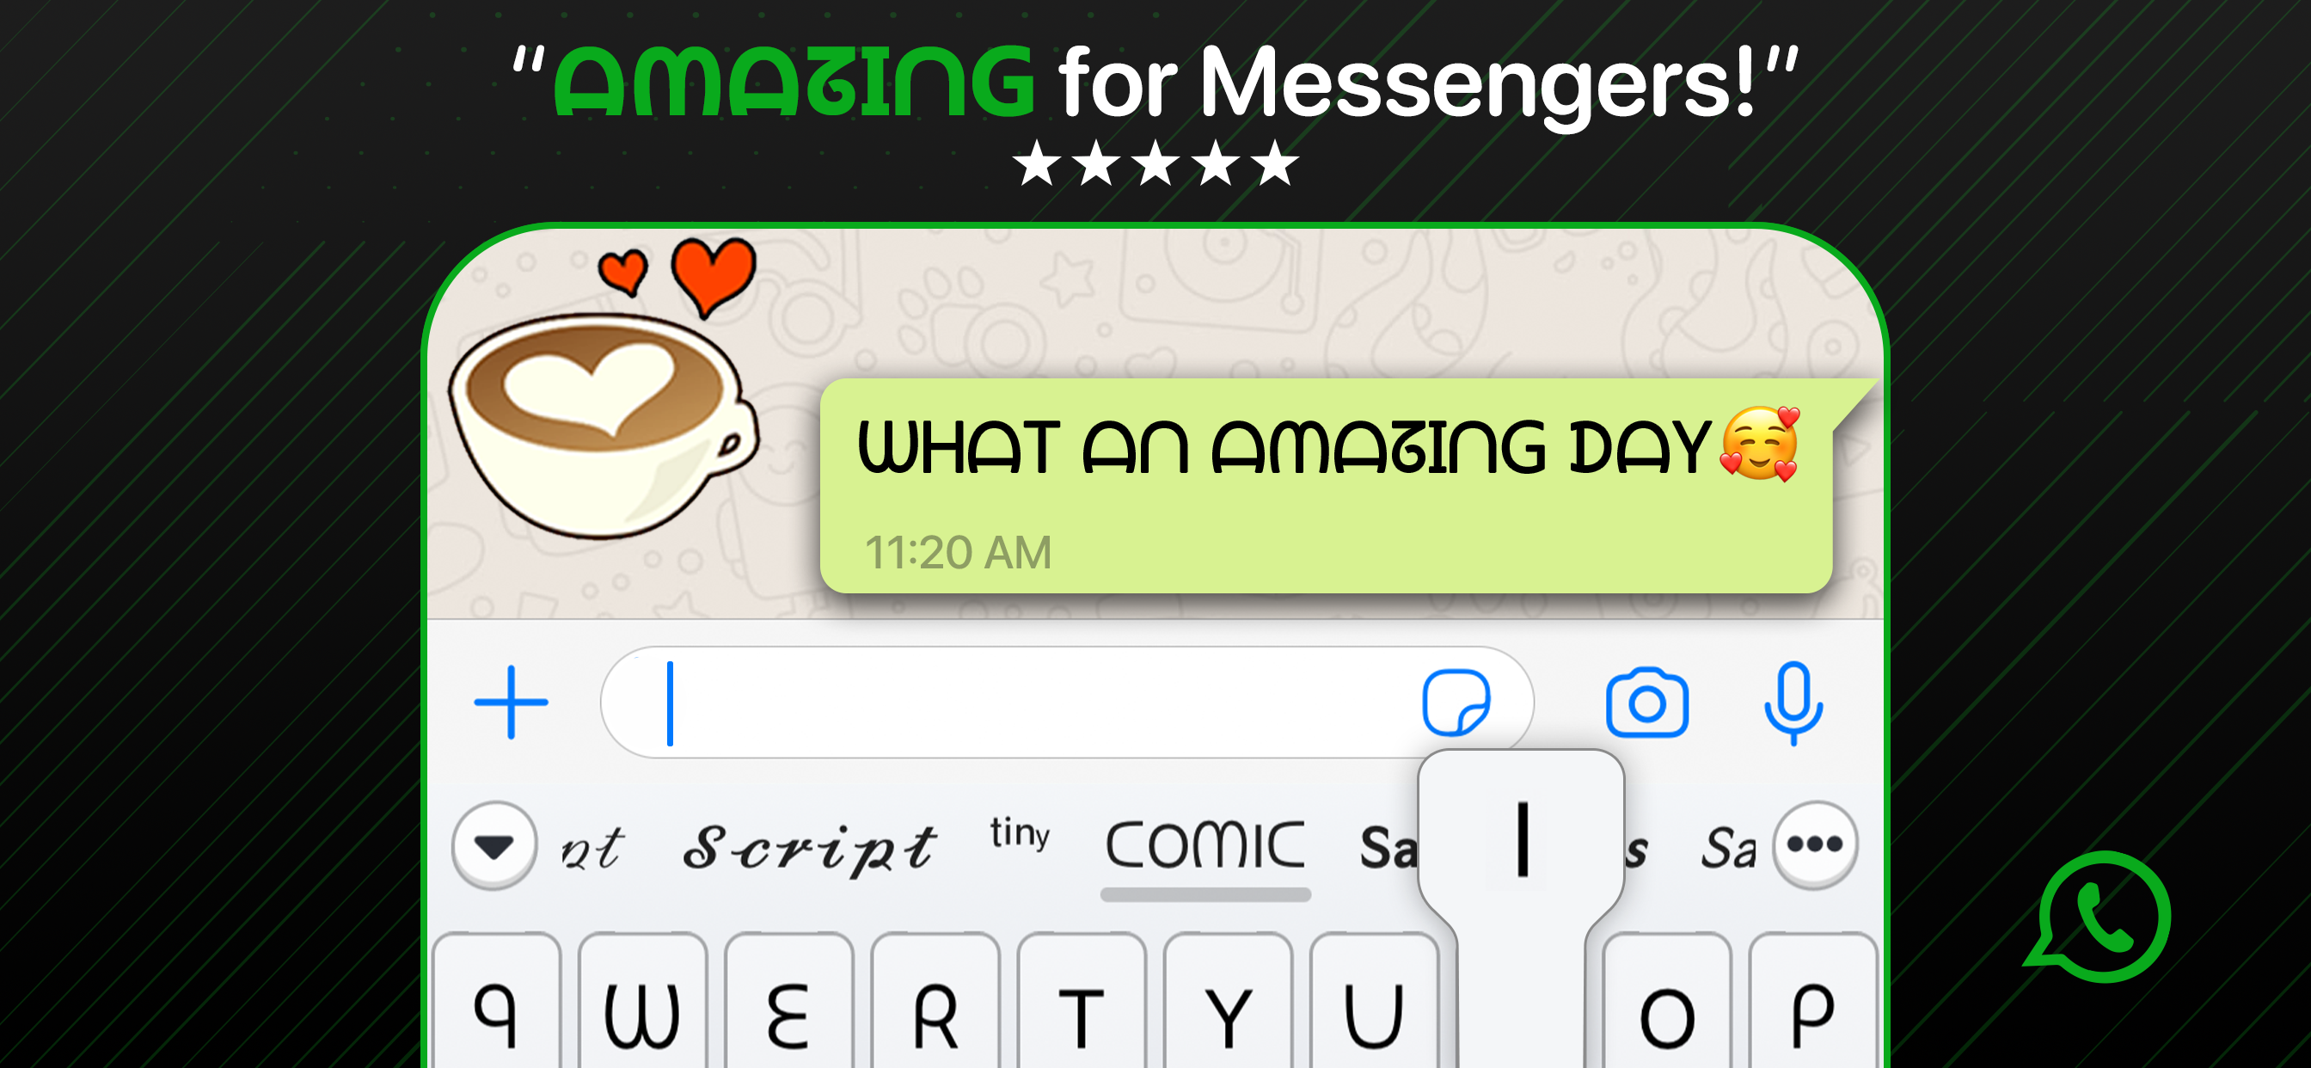Tap the O key on keyboard
The image size is (2311, 1068).
point(1667,1002)
